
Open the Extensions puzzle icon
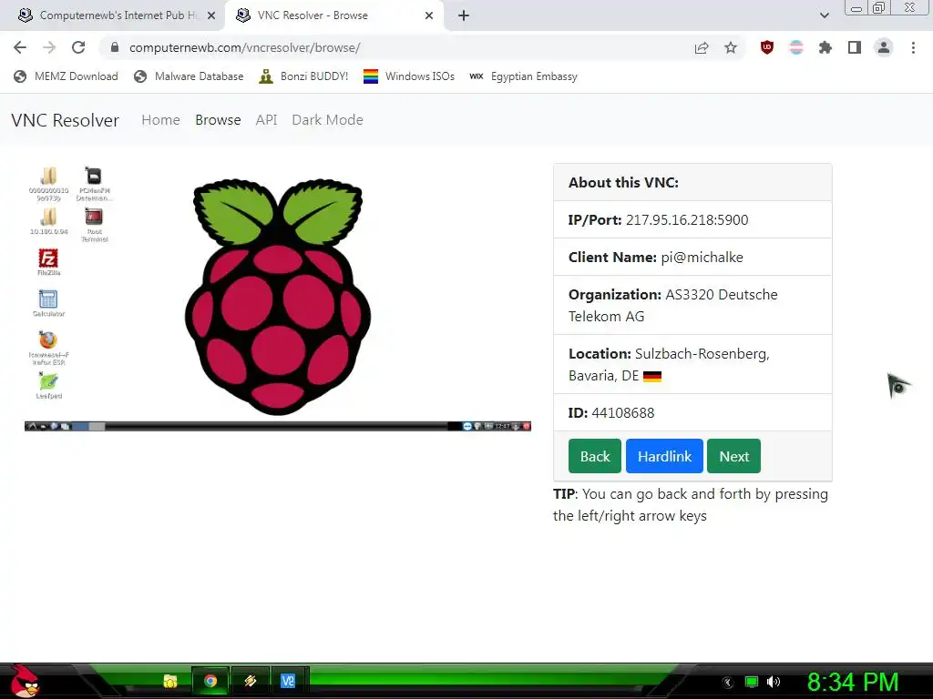click(825, 47)
